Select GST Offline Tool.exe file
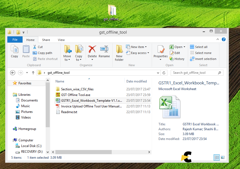Screen dimensions: 240x169 coord(76,95)
